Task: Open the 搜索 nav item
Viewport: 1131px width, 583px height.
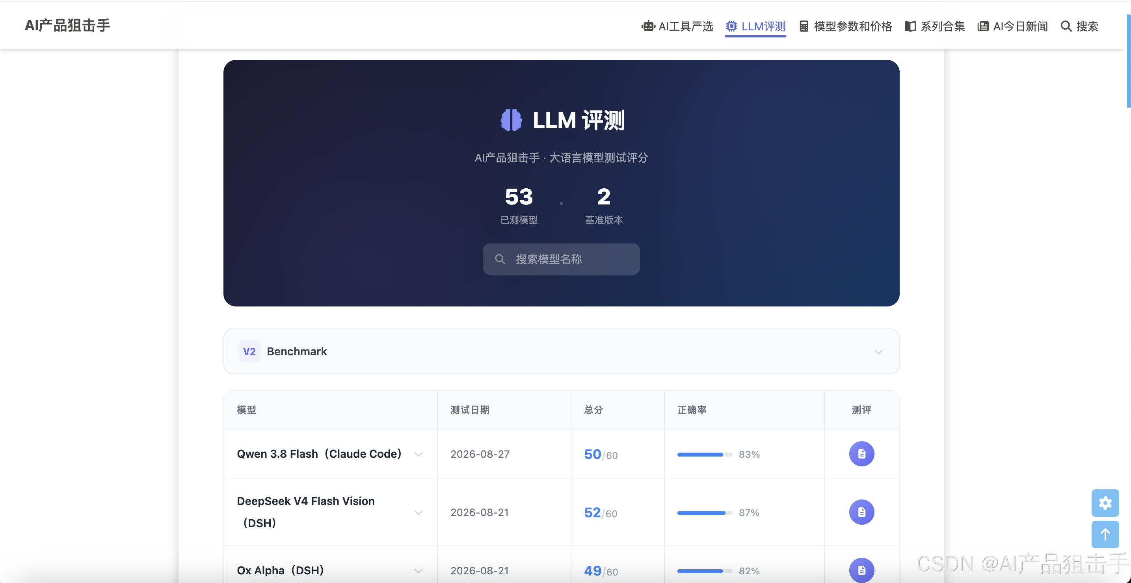Action: click(x=1079, y=26)
